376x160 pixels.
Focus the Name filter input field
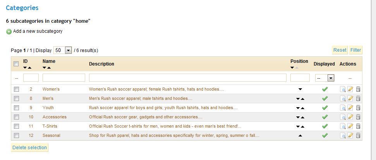64,78
